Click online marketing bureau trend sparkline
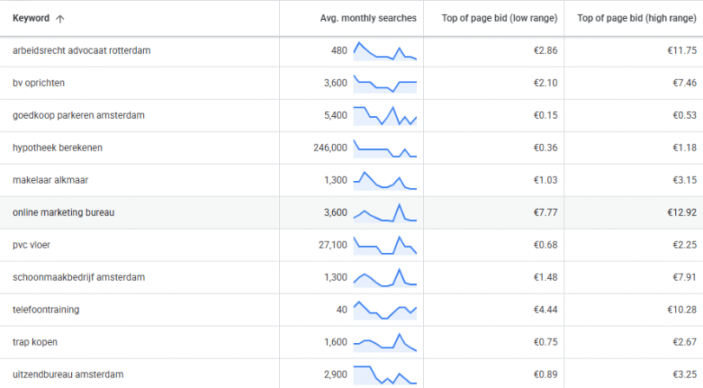703x388 pixels. click(x=385, y=213)
